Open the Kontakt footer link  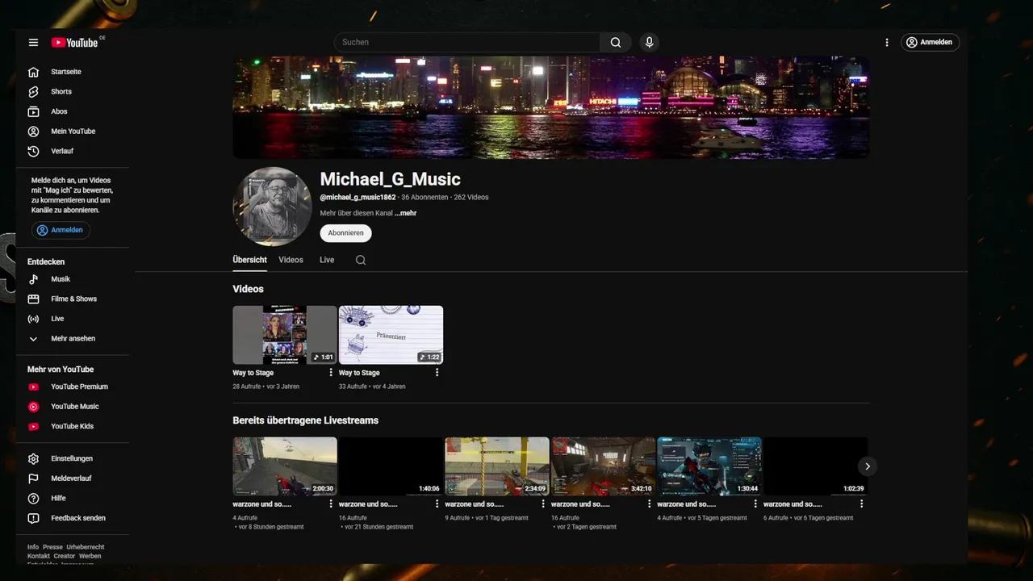click(x=39, y=556)
